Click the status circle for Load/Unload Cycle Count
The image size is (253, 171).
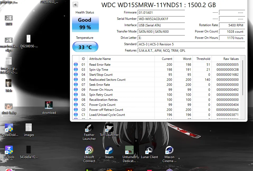(x=76, y=115)
